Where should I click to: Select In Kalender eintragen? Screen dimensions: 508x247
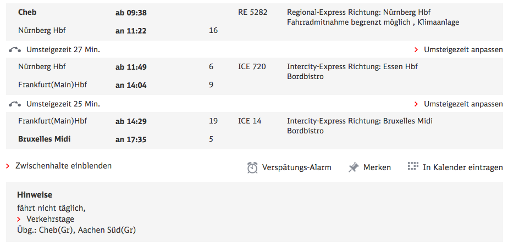pos(462,167)
